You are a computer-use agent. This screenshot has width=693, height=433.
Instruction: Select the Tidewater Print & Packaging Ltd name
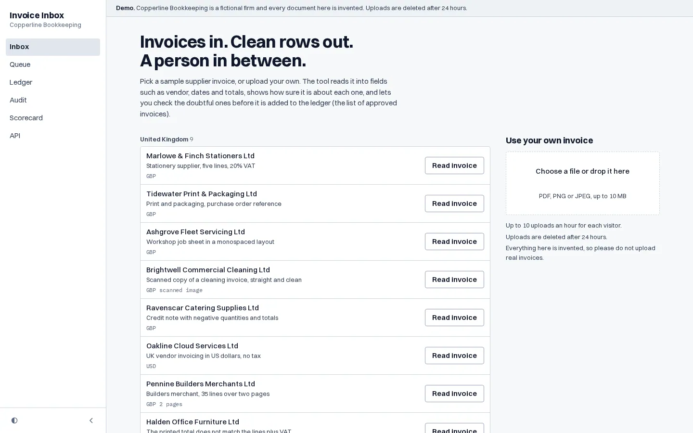(202, 194)
